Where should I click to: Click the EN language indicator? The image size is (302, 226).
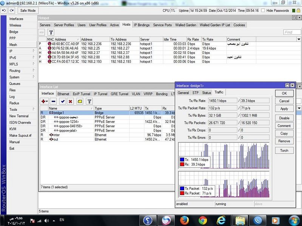(62, 220)
